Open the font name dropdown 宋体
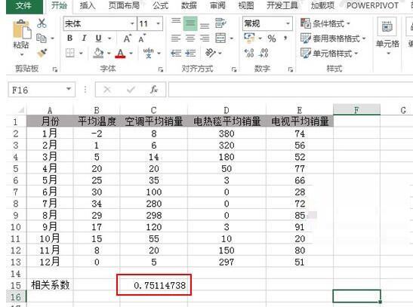Image resolution: width=413 pixels, height=307 pixels. click(x=100, y=23)
